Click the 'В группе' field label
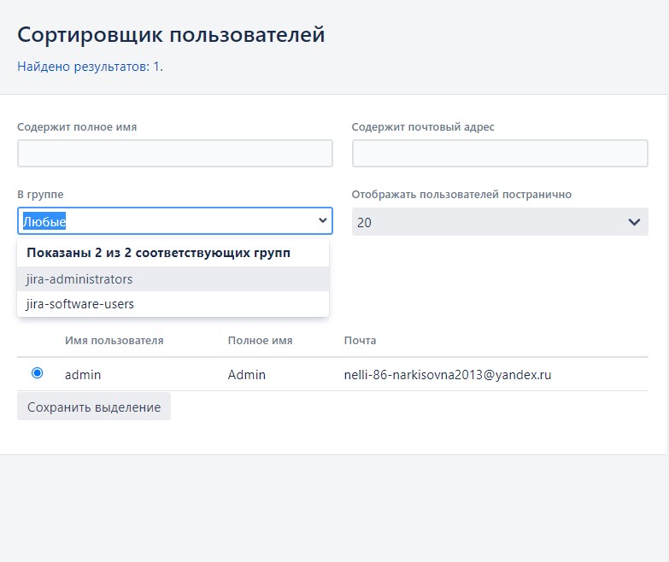Viewport: 669px width, 562px height. [40, 195]
